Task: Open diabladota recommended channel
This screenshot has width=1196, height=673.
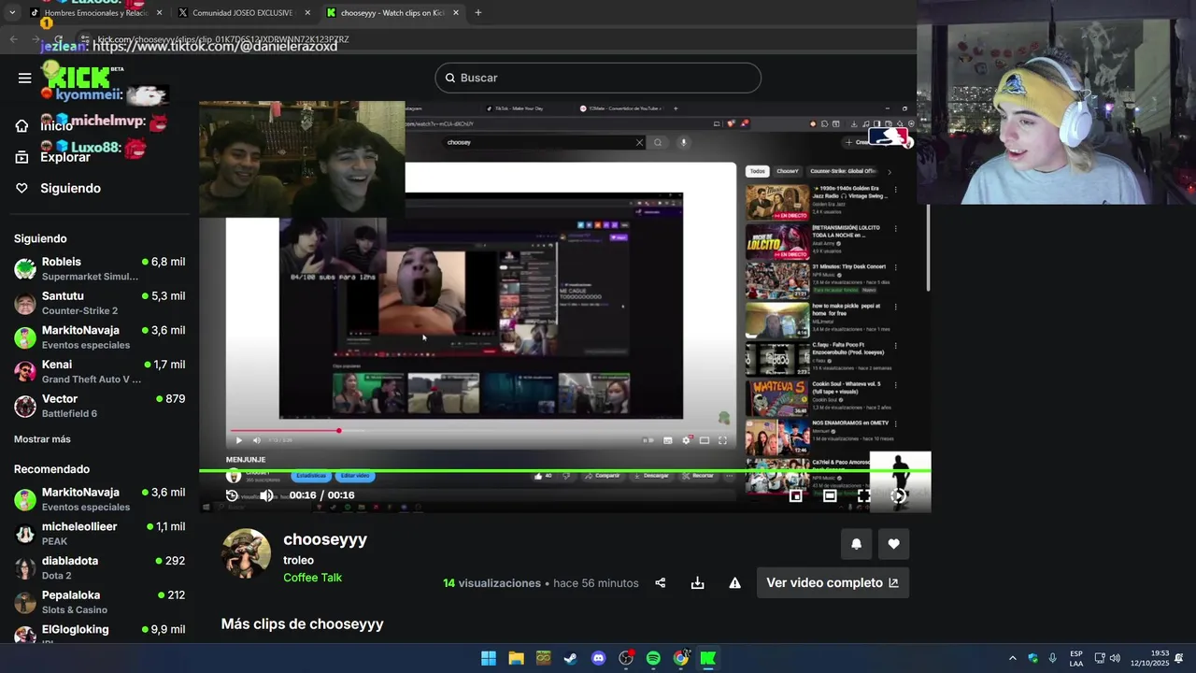Action: 99,567
